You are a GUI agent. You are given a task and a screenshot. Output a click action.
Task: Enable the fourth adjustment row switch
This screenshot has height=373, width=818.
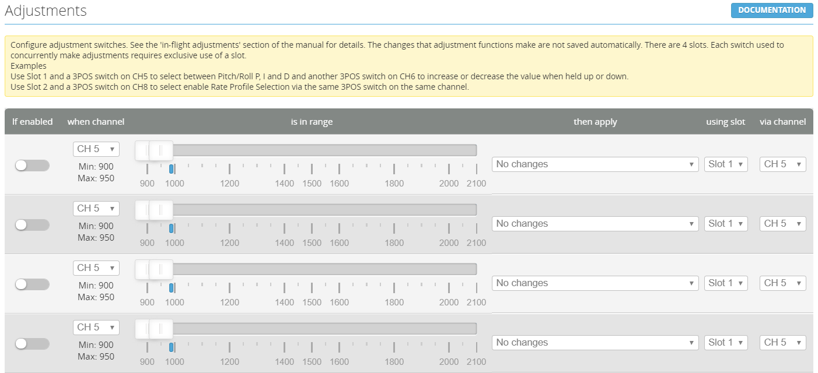[x=32, y=344]
